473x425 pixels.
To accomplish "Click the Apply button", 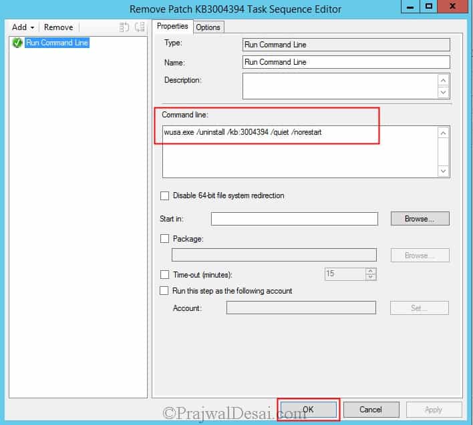I will pyautogui.click(x=434, y=410).
